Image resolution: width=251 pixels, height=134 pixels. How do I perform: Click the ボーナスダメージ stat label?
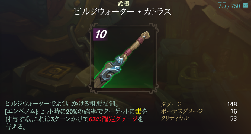(182, 111)
